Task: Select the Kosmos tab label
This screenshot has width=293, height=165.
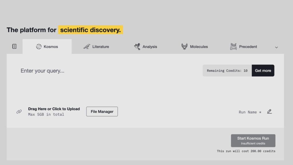Action: [51, 47]
